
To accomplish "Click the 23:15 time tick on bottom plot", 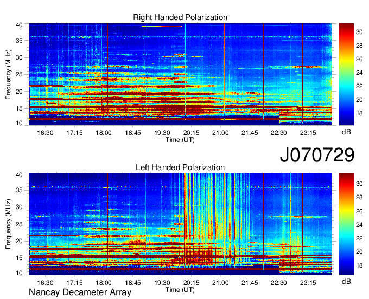I will [x=308, y=283].
